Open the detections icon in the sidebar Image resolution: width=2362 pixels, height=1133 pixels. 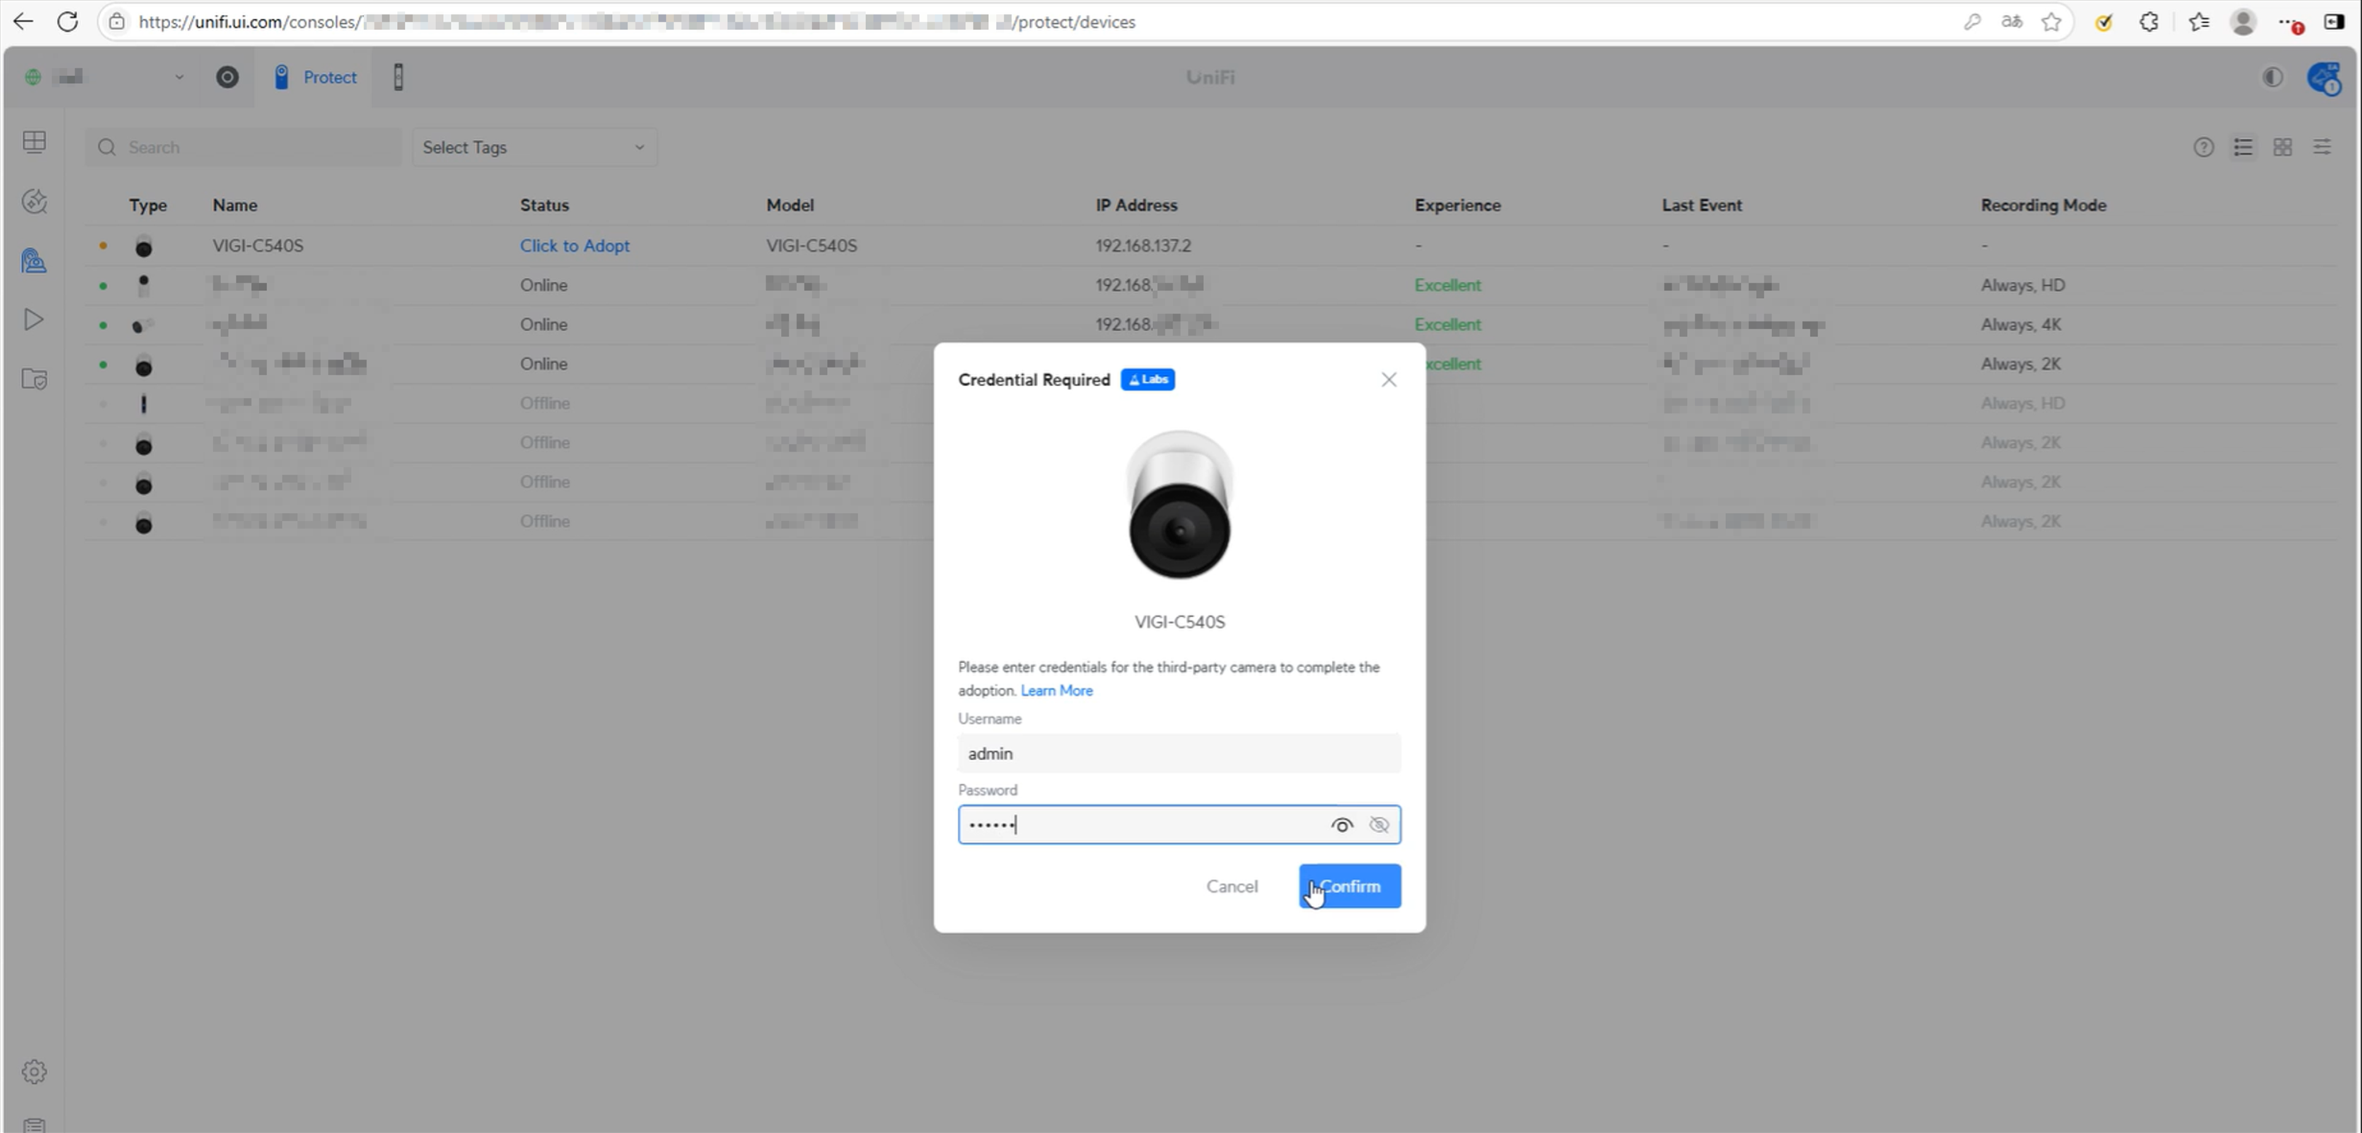pos(34,201)
